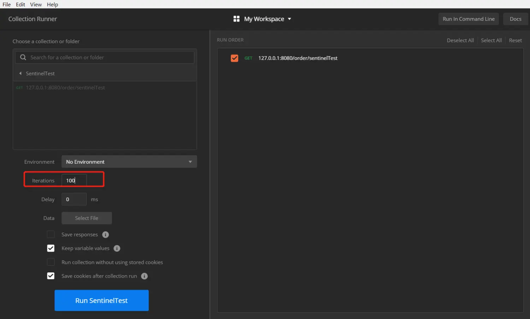This screenshot has height=319, width=530.
Task: Open the View menu
Action: click(36, 4)
